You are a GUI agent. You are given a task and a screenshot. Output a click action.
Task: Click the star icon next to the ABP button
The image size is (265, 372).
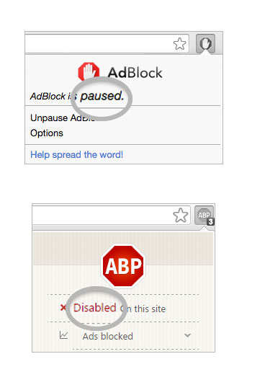[x=181, y=215]
